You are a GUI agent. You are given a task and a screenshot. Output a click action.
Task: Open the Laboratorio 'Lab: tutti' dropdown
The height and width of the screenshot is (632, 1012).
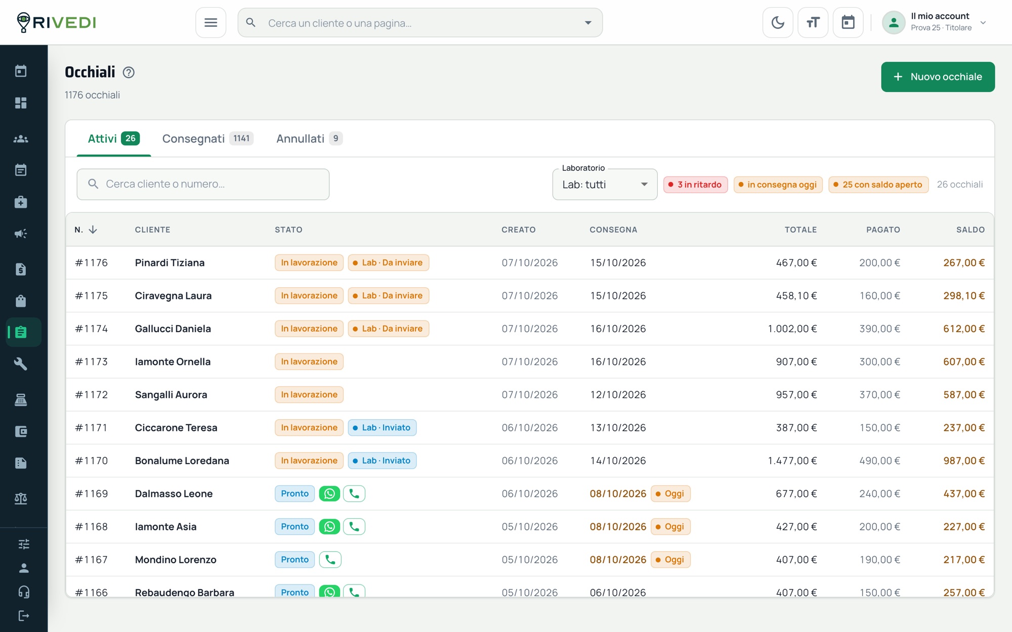tap(605, 185)
